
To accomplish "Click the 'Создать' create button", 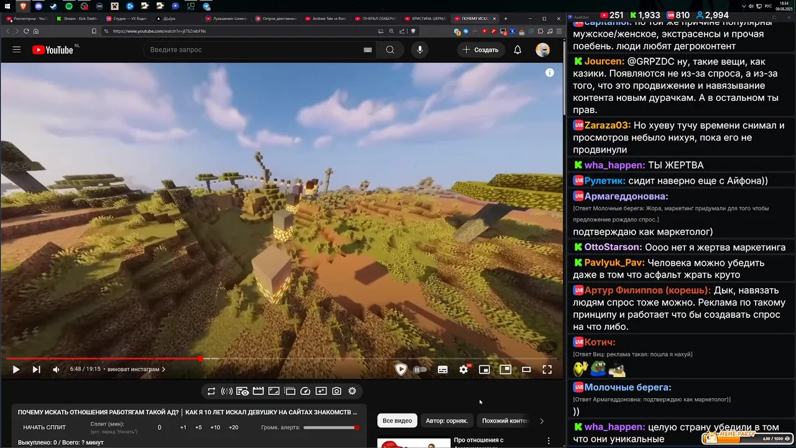I will [480, 50].
